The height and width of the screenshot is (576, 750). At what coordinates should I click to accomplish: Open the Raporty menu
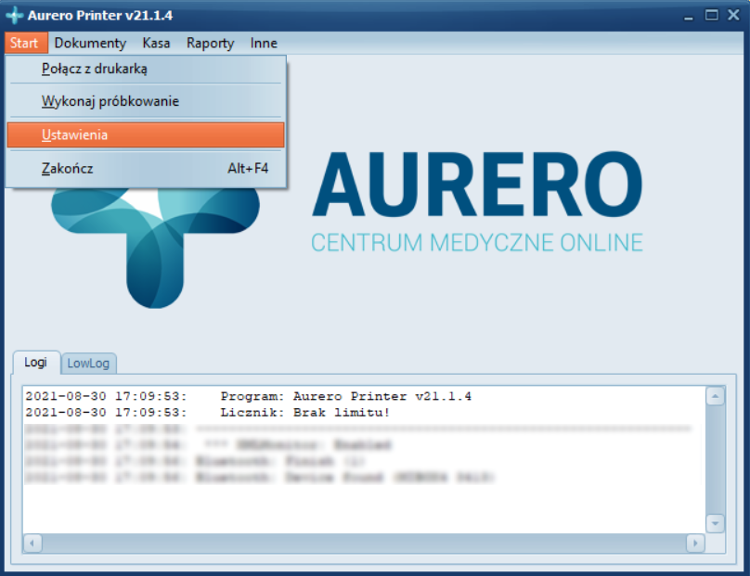tap(210, 43)
